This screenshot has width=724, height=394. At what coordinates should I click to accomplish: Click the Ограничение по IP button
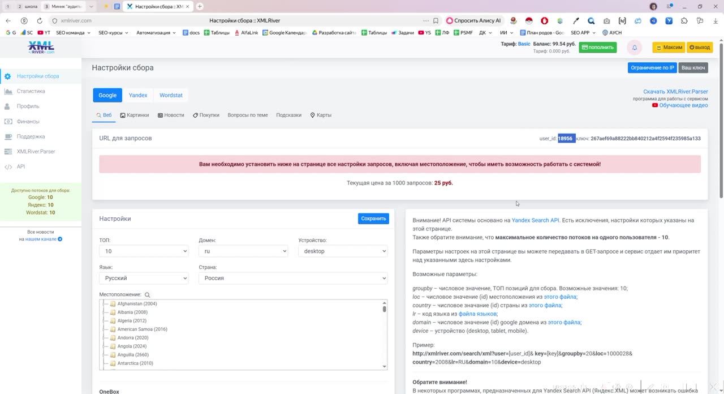[652, 67]
